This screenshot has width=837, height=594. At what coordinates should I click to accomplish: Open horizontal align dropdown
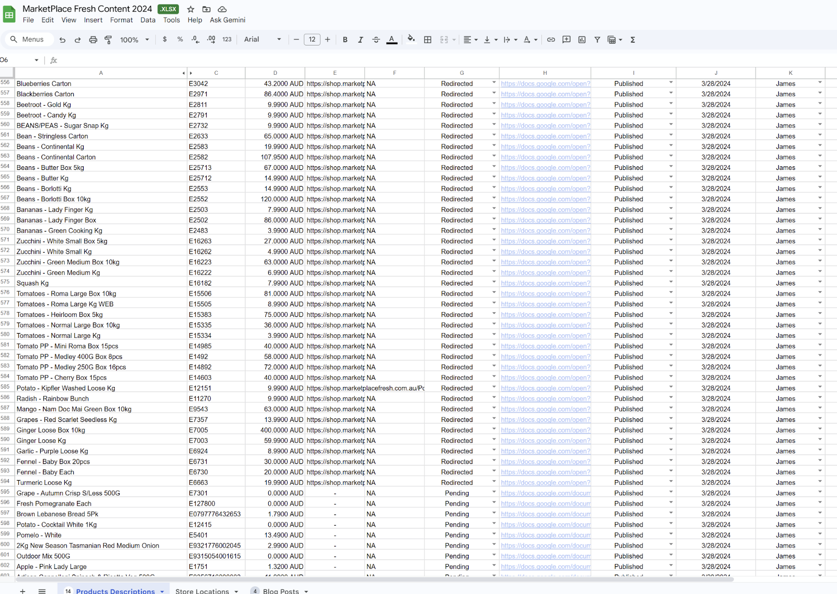pos(471,40)
